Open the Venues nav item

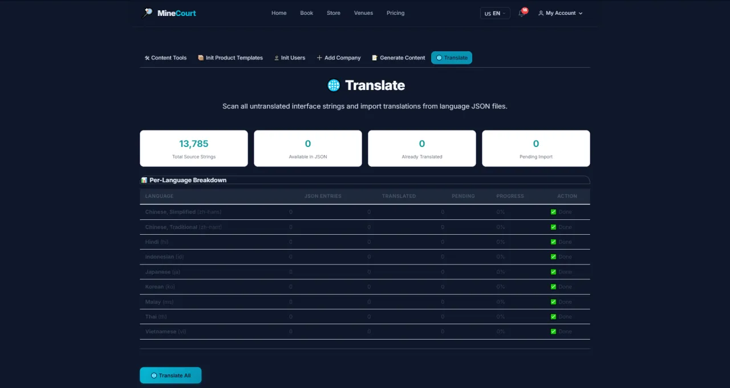363,13
